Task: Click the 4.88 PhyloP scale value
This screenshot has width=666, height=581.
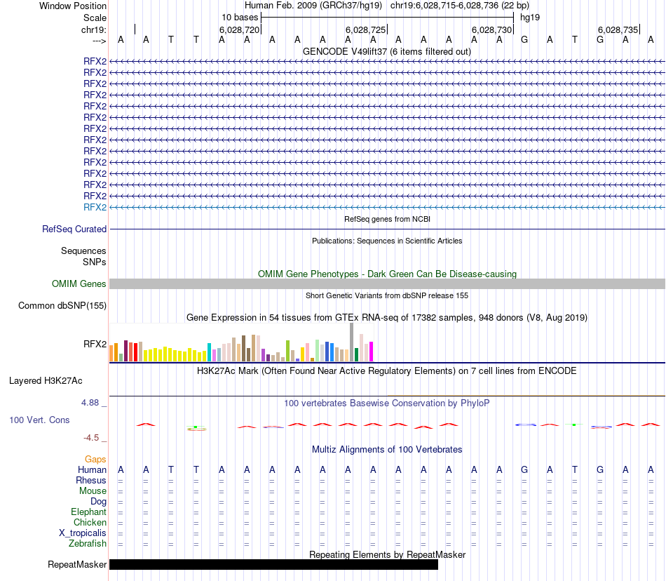Action: point(90,403)
